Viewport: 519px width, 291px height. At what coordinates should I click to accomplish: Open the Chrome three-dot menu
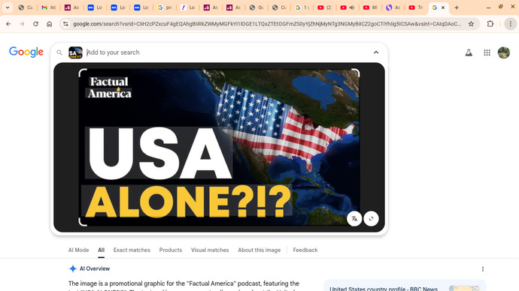[511, 24]
